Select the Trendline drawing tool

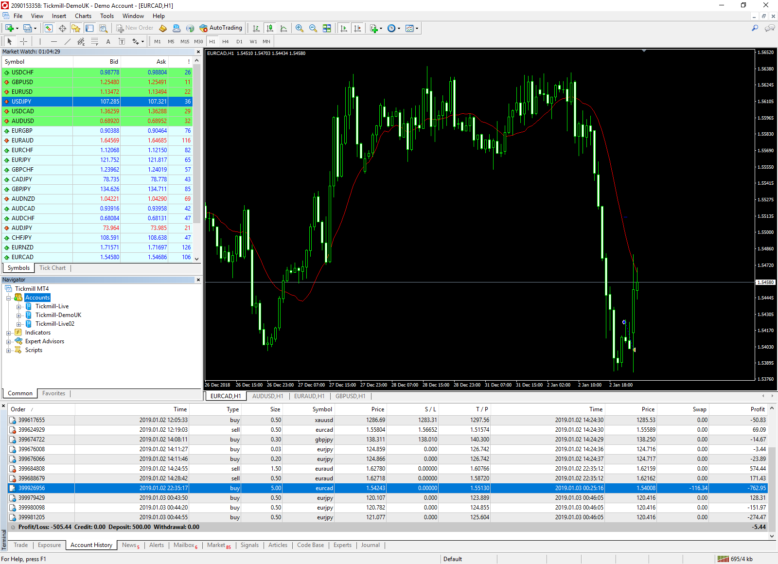coord(67,42)
